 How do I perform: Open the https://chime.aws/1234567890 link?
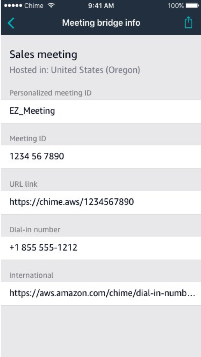(100, 202)
